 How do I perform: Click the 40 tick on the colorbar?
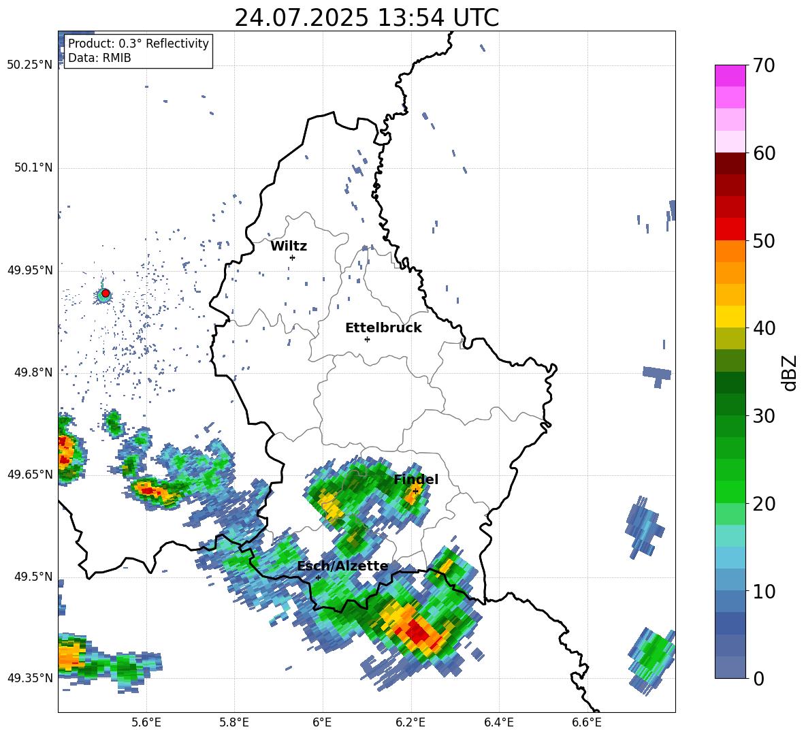click(764, 328)
